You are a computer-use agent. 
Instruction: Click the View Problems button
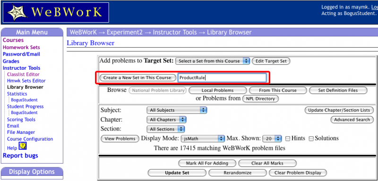pos(120,139)
